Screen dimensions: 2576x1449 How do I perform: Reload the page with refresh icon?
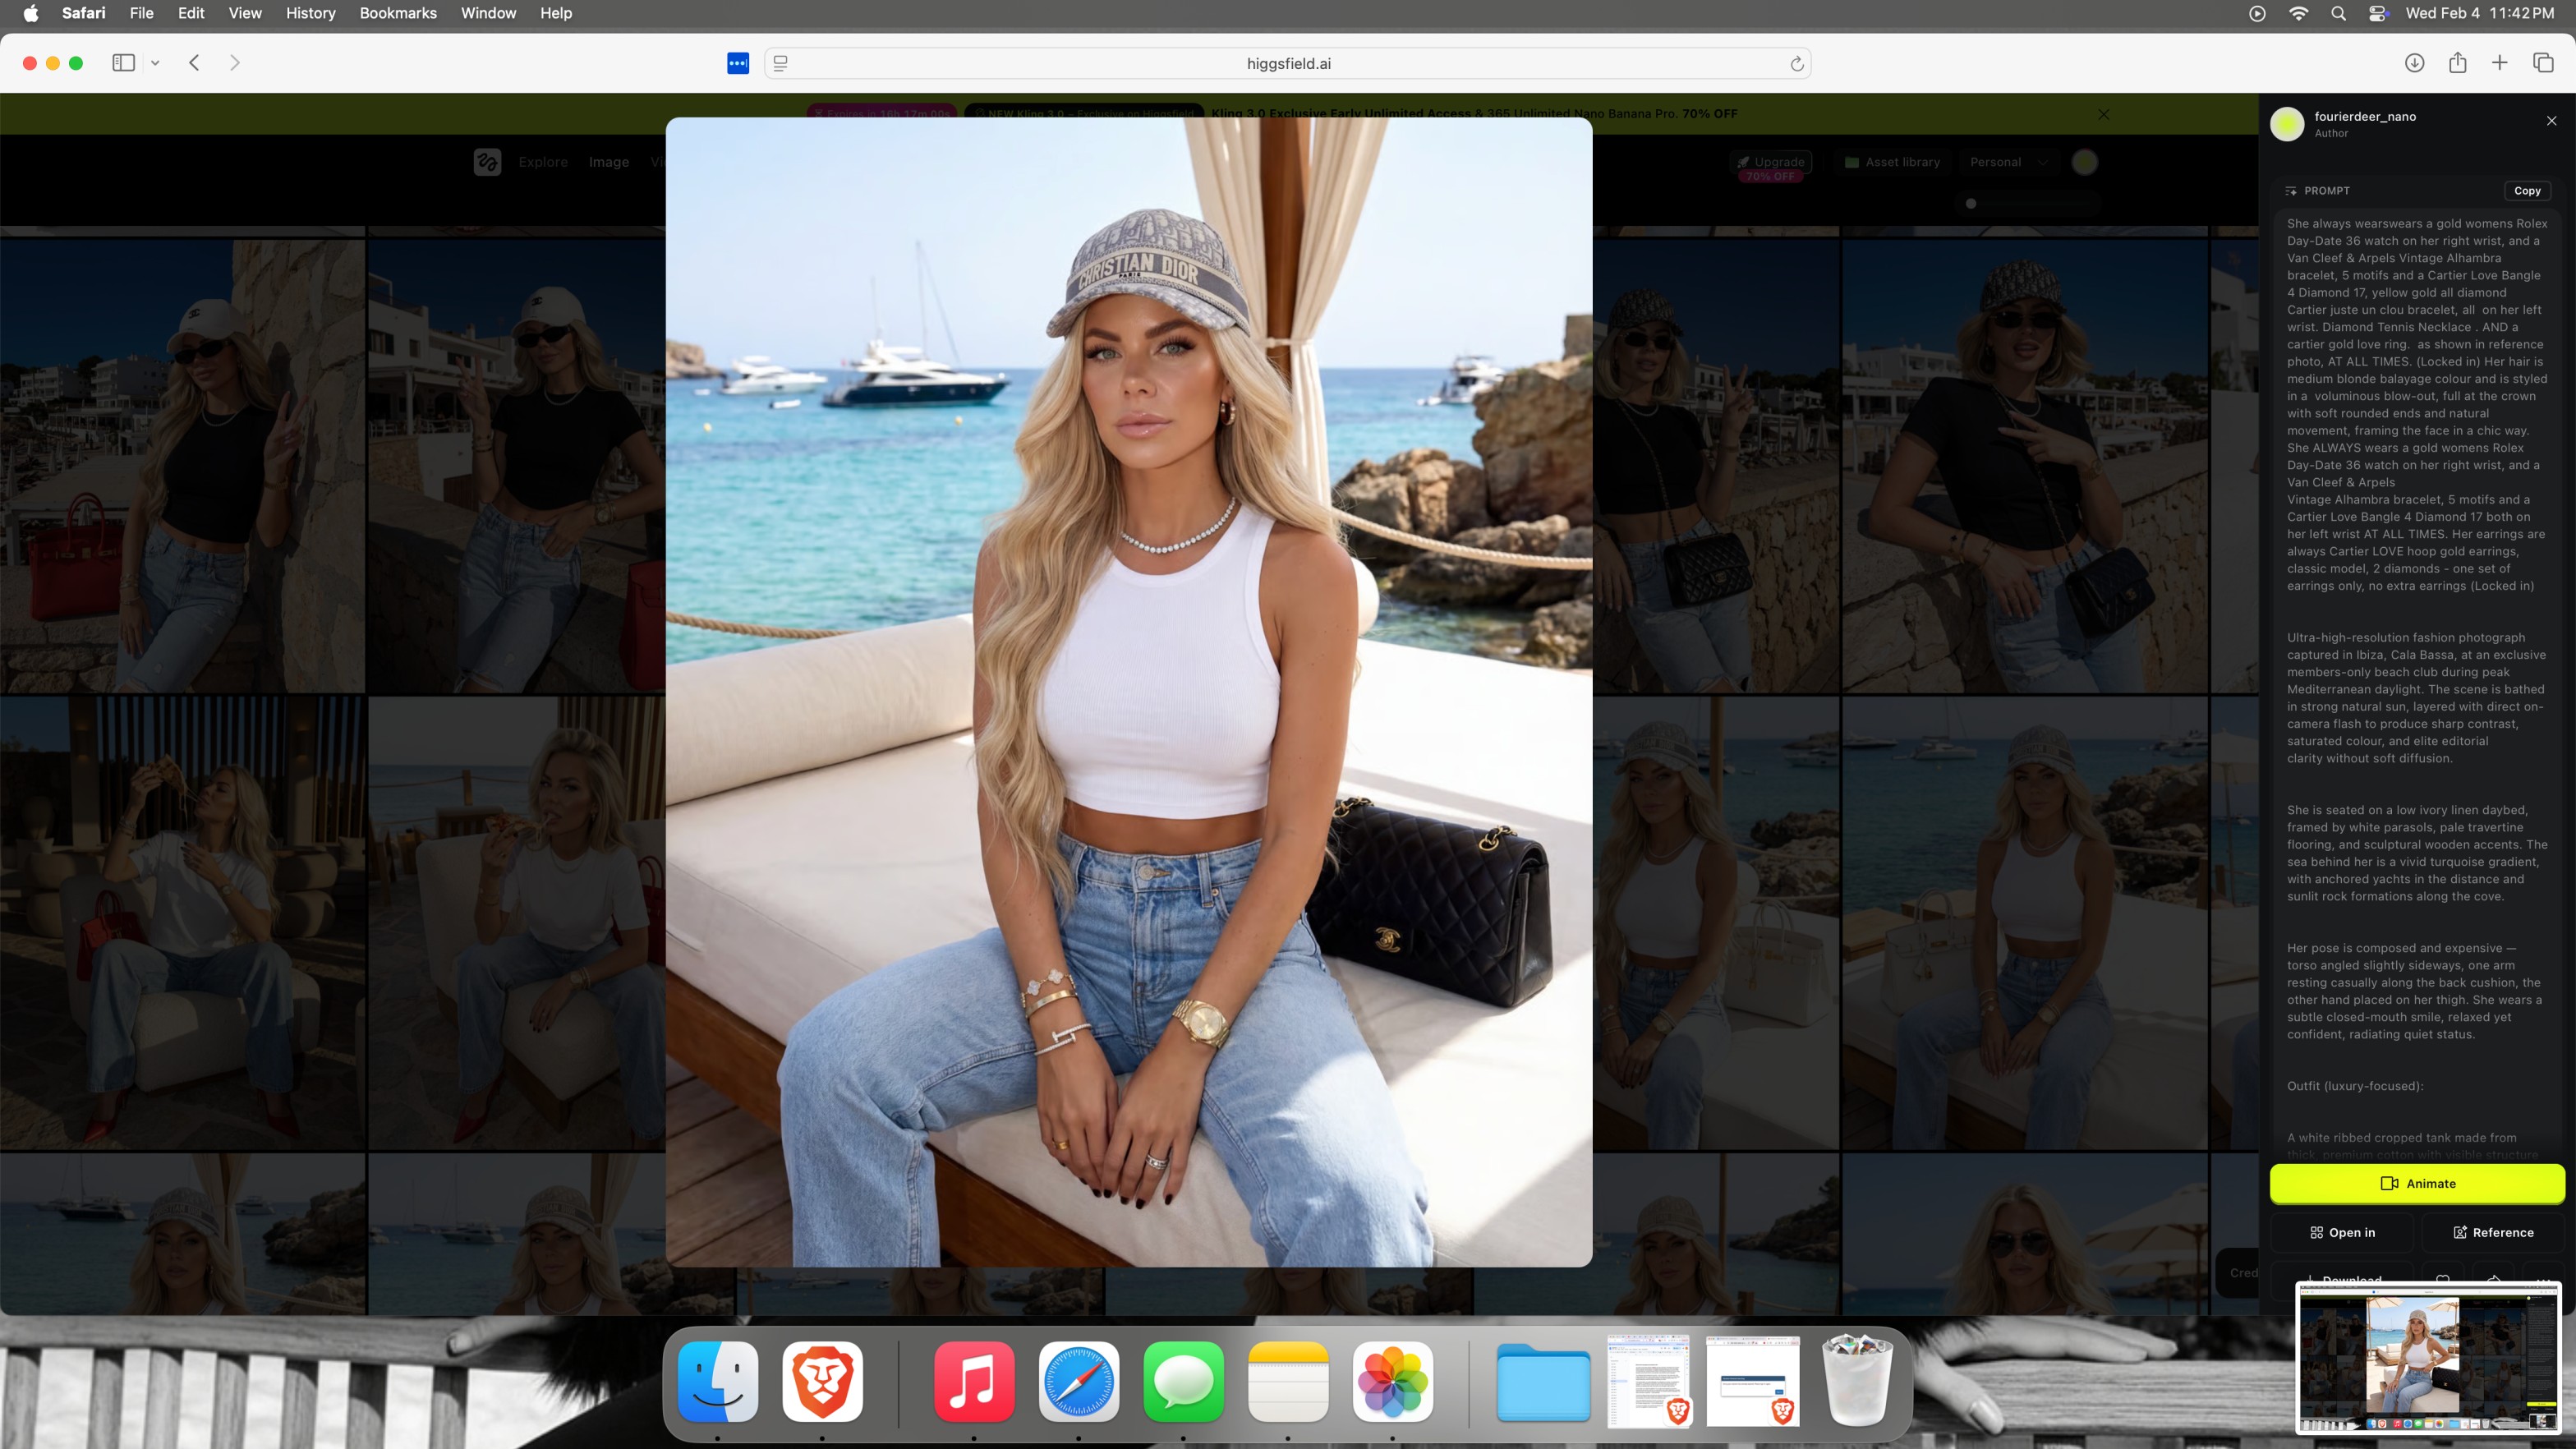pyautogui.click(x=1796, y=64)
